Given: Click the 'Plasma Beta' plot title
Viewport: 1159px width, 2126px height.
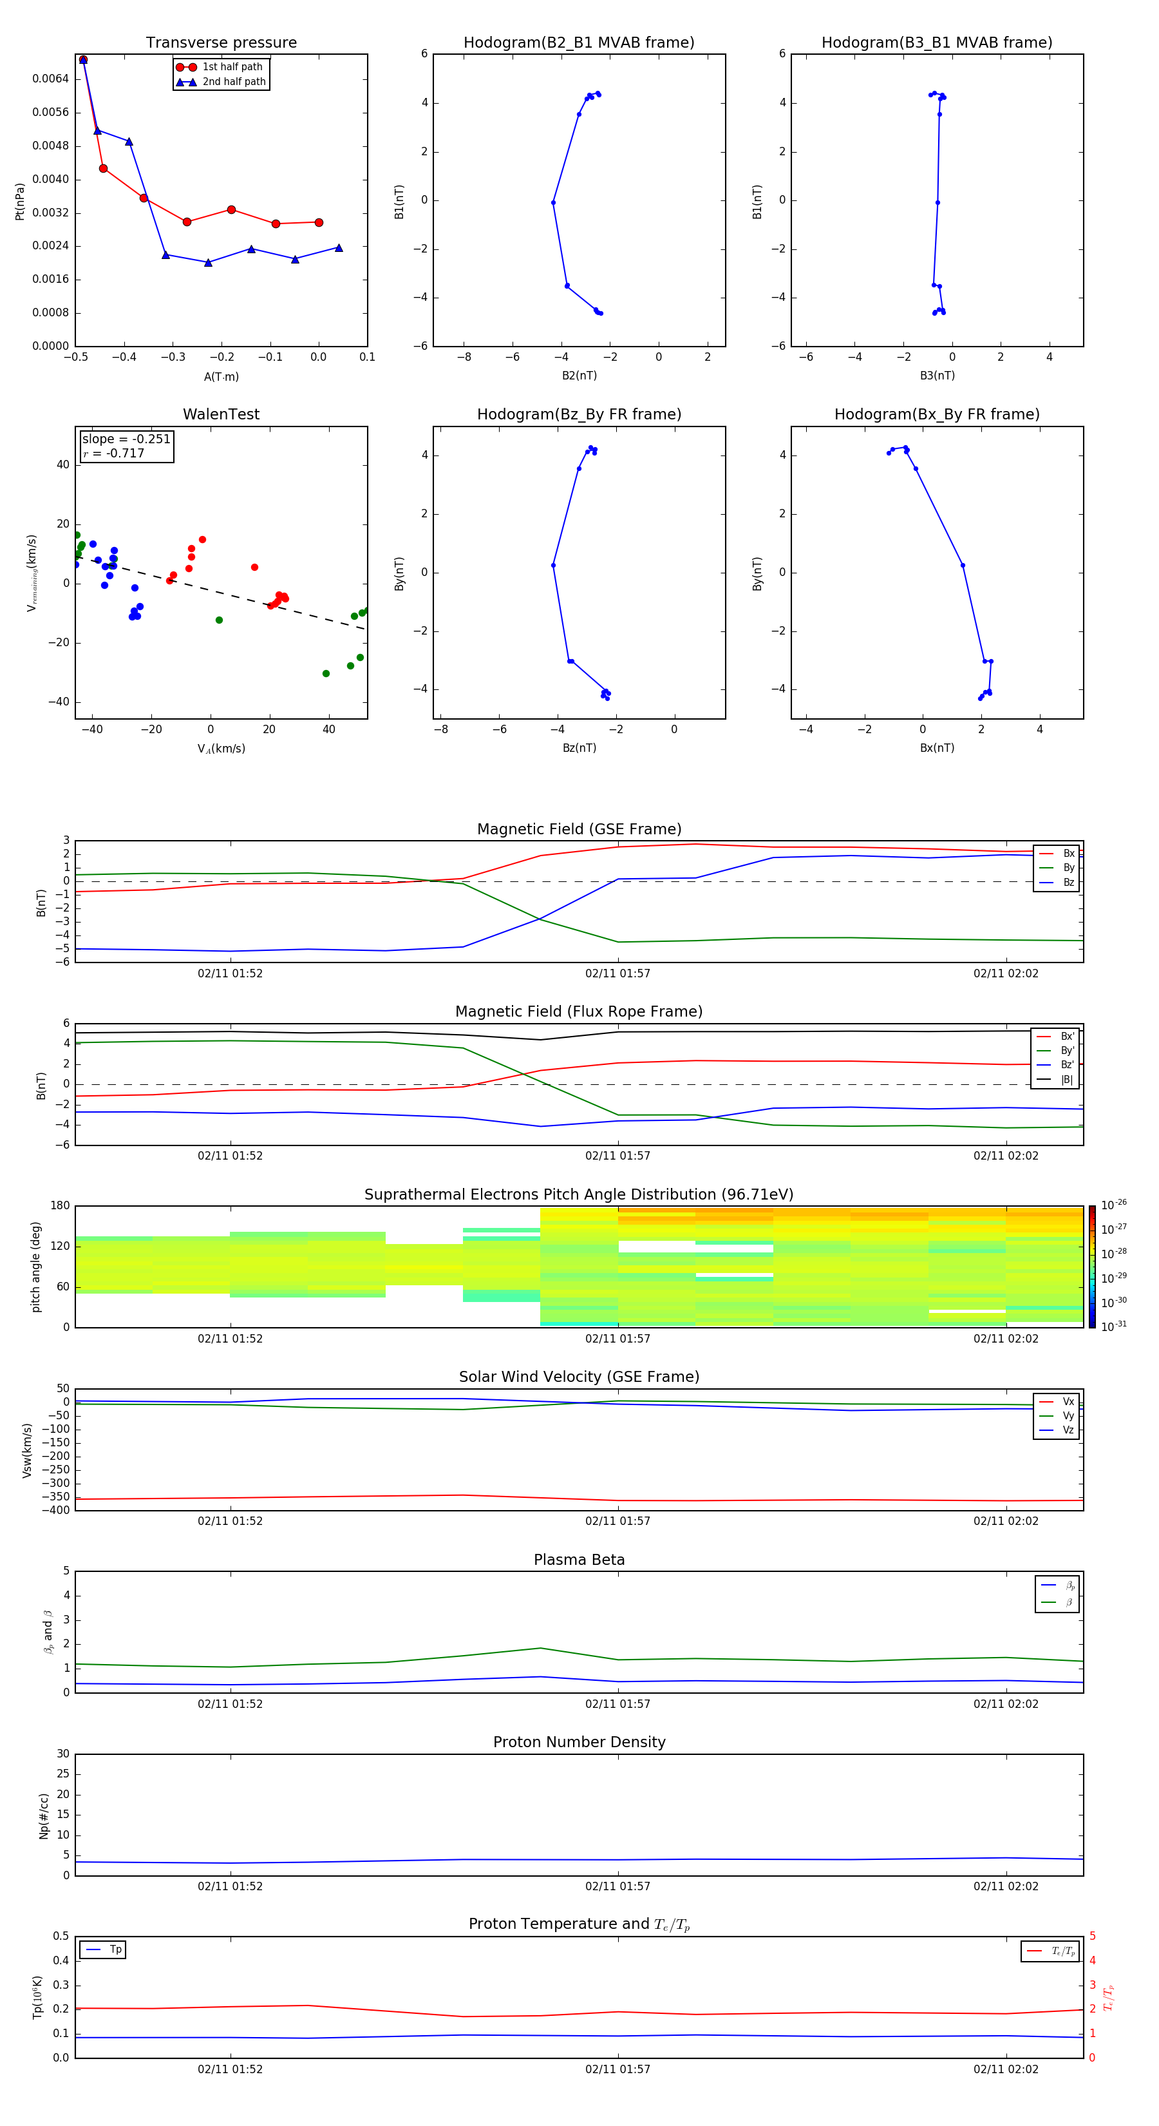Looking at the screenshot, I should coord(579,1560).
